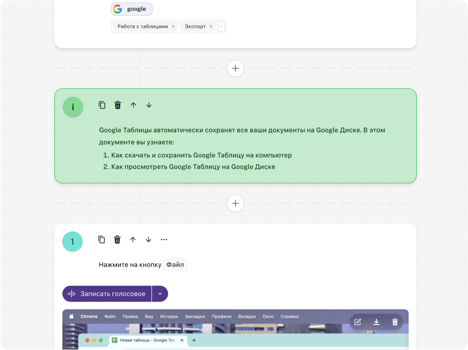The height and width of the screenshot is (350, 468).
Task: Add a new tag with the plus button
Action: pos(221,27)
